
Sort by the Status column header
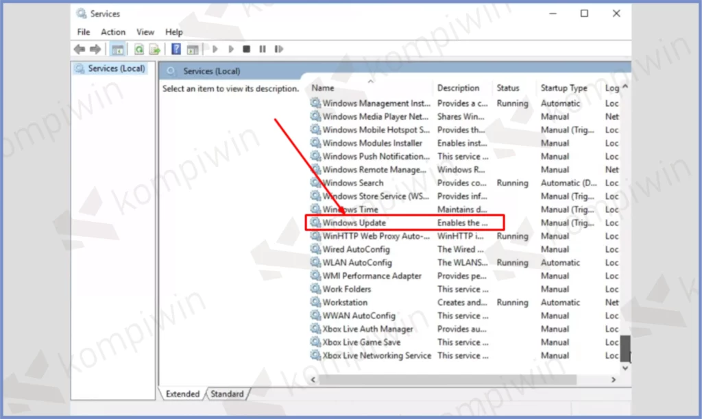[508, 88]
